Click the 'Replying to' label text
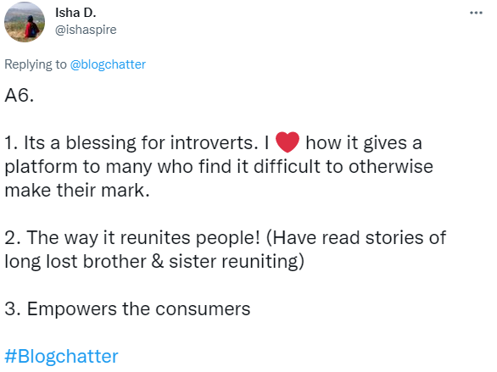The image size is (497, 372). (36, 64)
